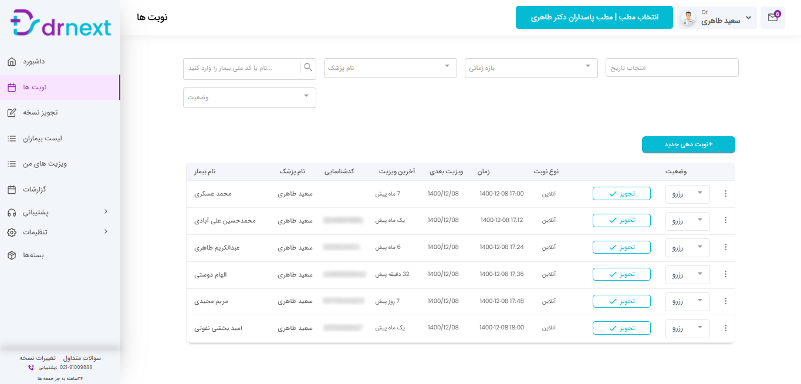Open row menu for عبدالکریم طاهری
The image size is (801, 384).
pos(725,247)
